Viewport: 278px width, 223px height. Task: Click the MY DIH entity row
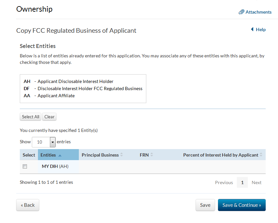pyautogui.click(x=55, y=167)
